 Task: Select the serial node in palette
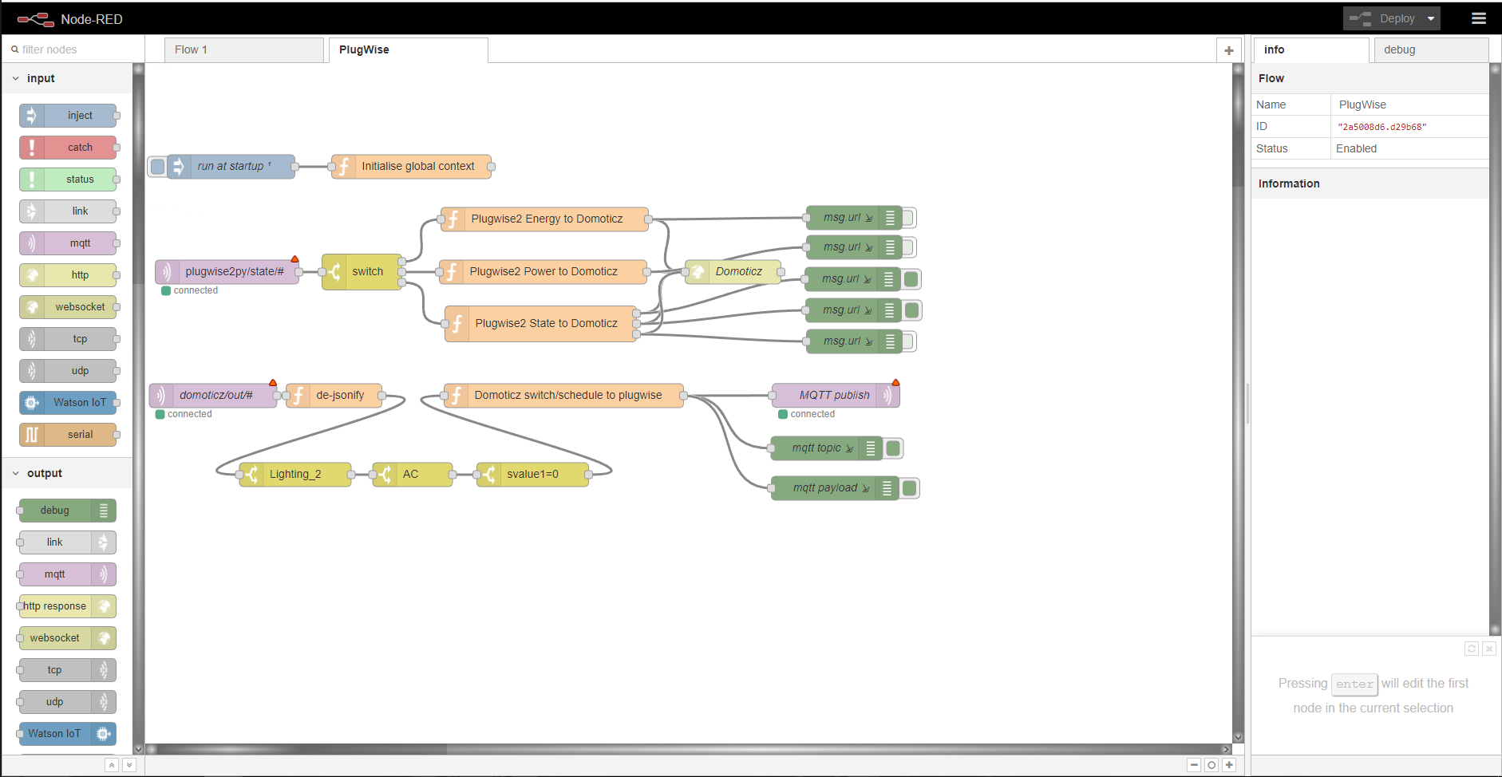tap(68, 435)
